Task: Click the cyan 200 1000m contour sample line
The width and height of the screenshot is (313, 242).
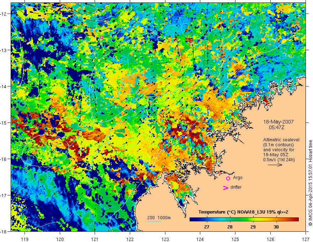Action: click(154, 221)
